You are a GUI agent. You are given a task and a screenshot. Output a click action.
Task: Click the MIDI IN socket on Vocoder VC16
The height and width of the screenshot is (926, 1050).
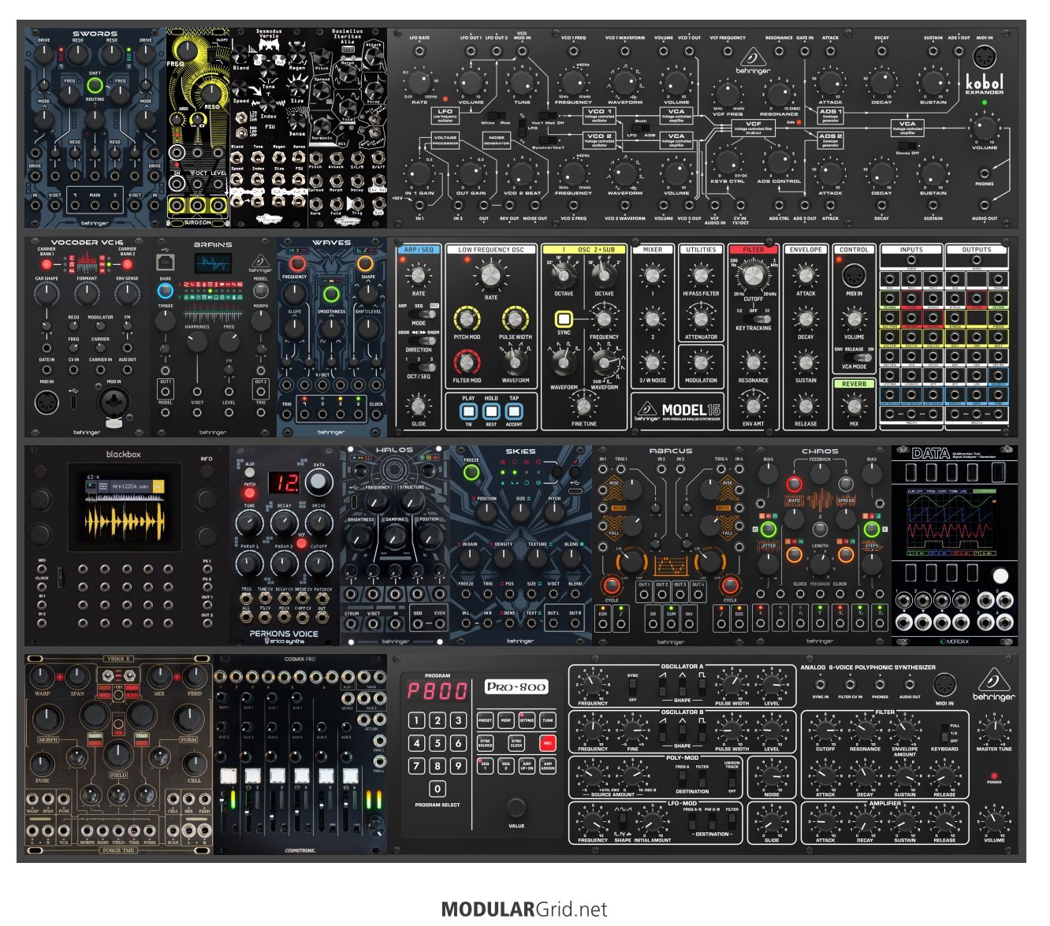click(x=47, y=402)
